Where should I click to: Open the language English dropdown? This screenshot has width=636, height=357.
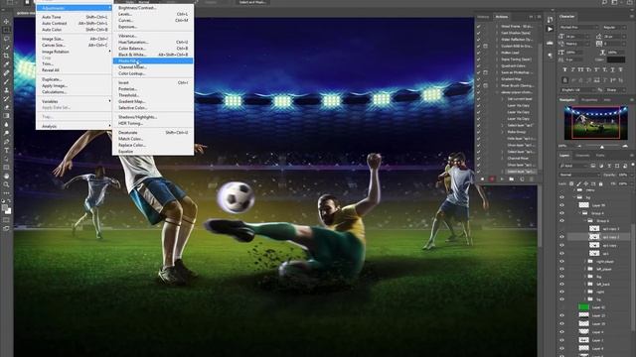(578, 90)
